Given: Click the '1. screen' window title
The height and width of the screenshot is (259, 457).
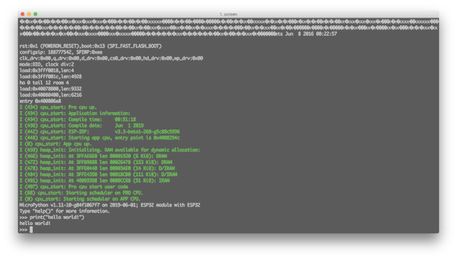Looking at the screenshot, I should pyautogui.click(x=228, y=14).
